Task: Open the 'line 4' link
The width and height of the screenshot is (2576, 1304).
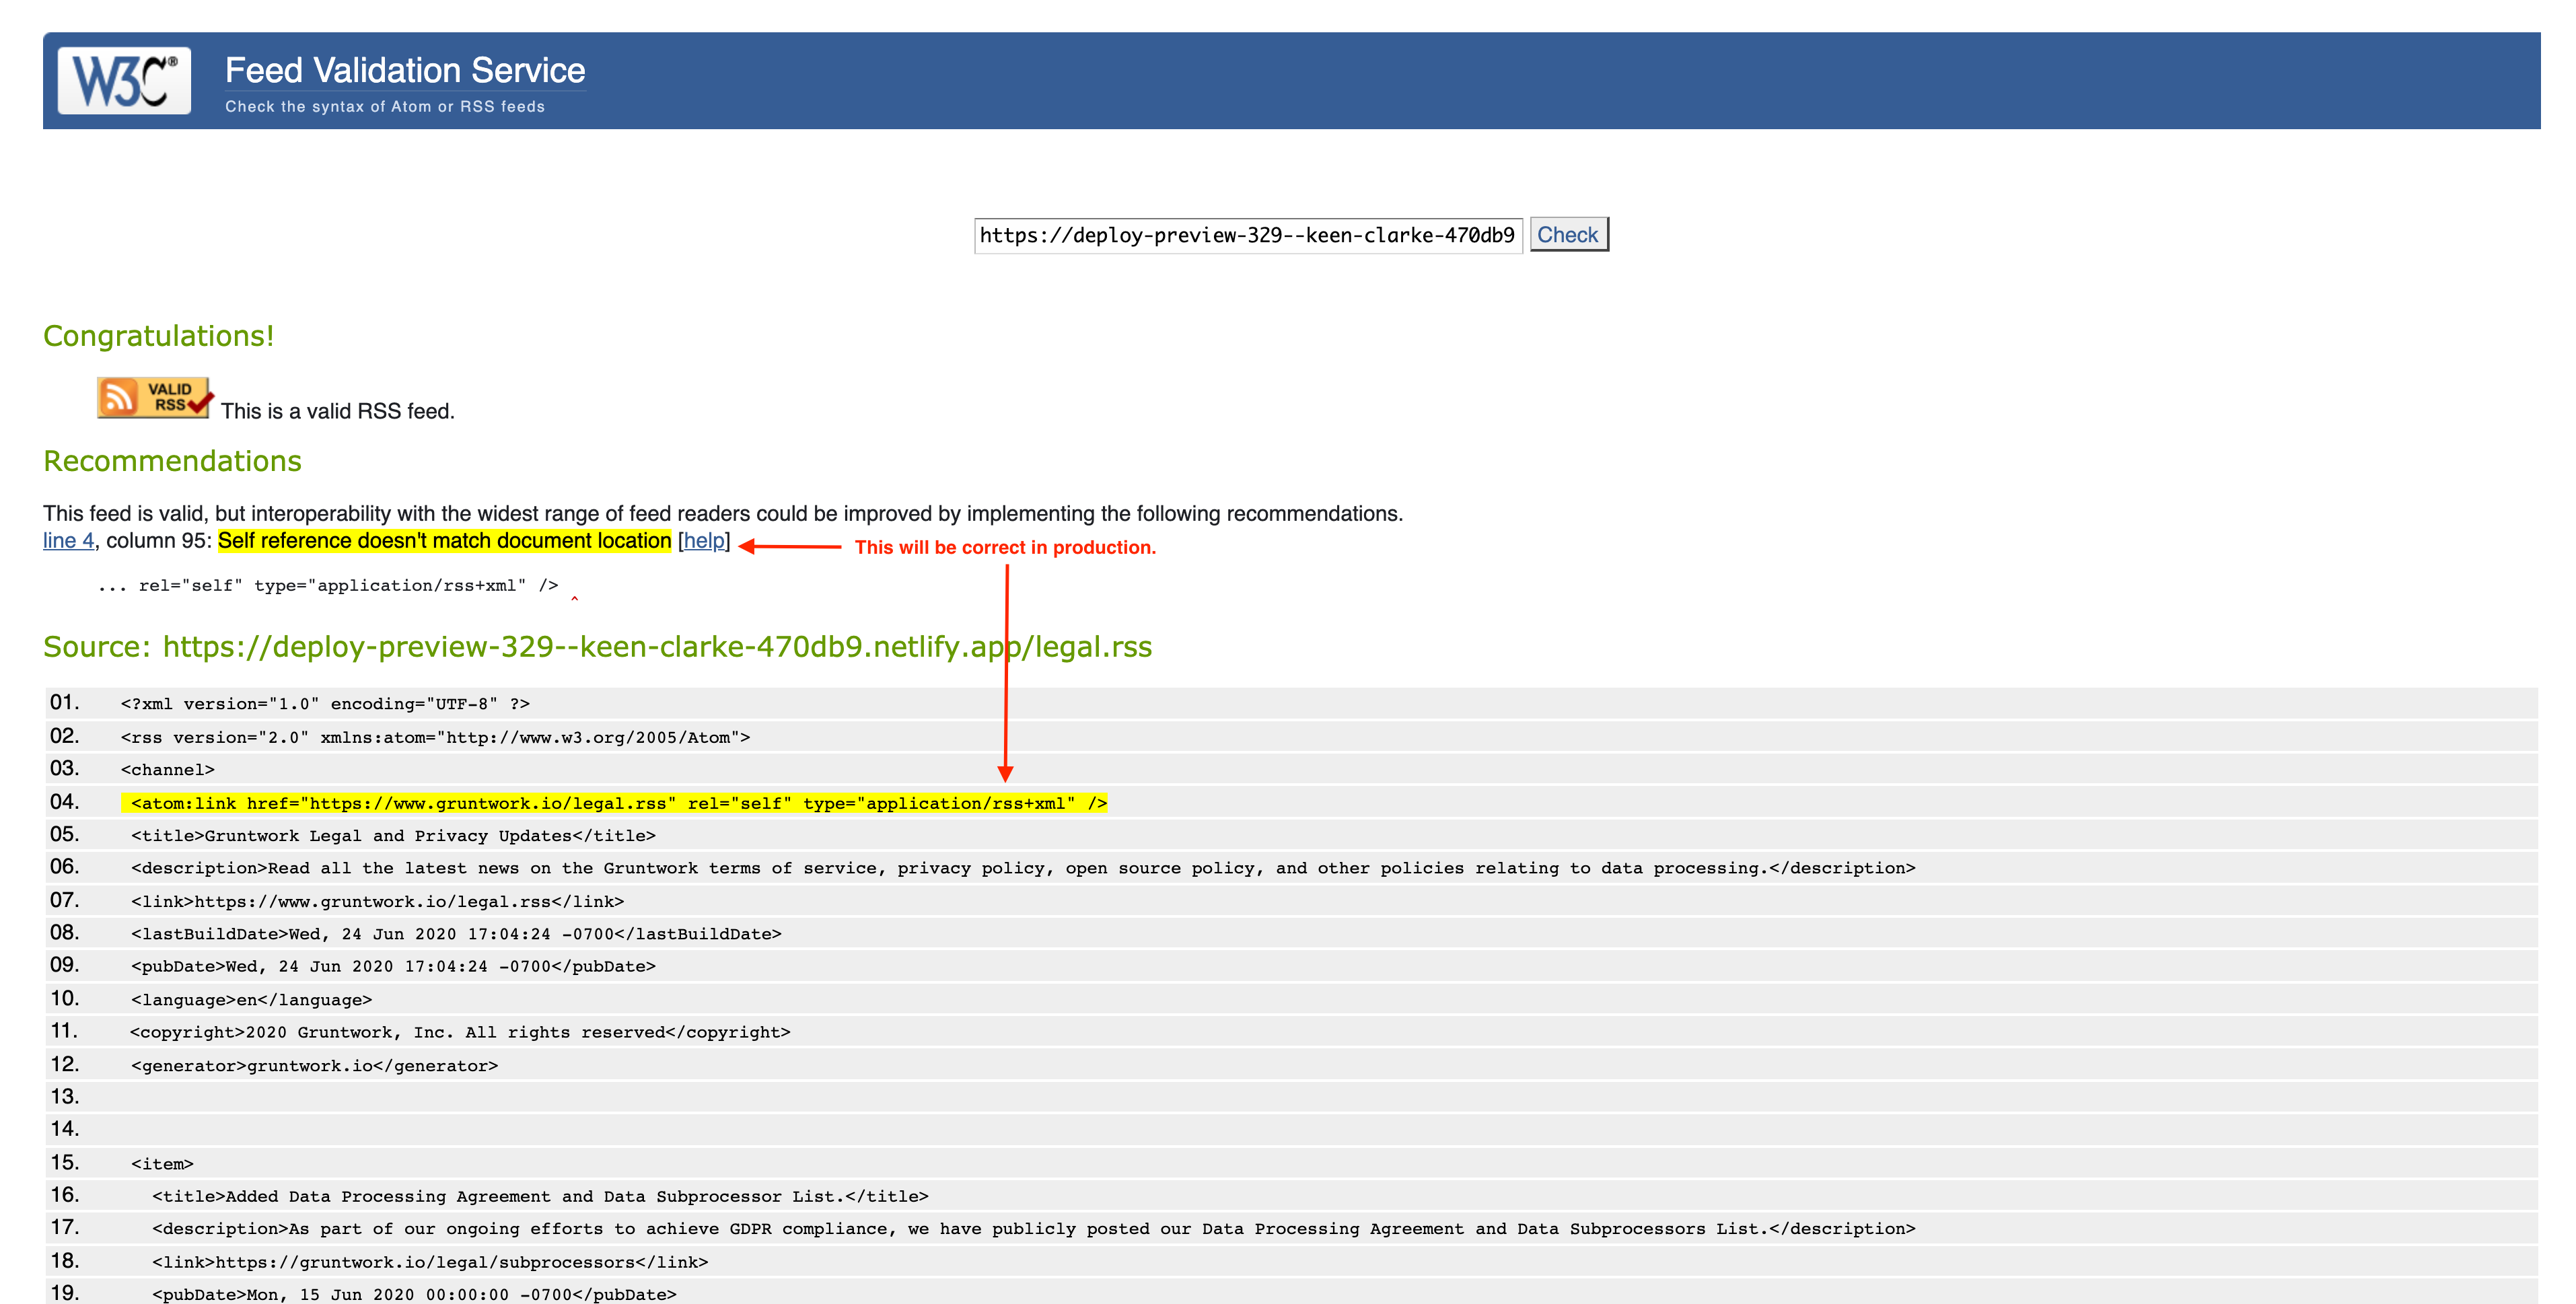Action: coord(68,541)
